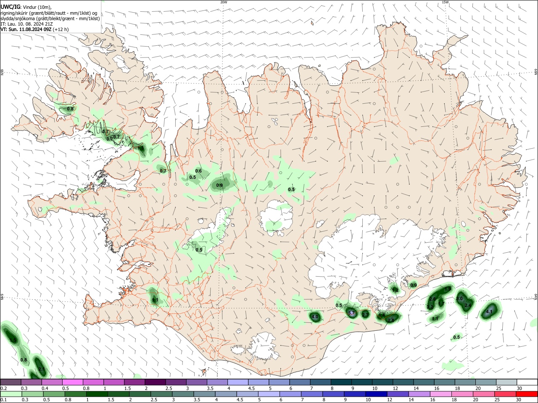Click the 3.0 precipitation value
538x403 pixels.
[x=459, y=298]
